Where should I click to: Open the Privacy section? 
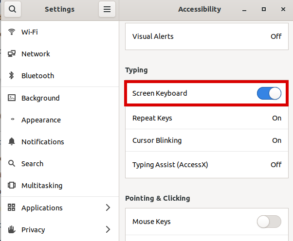click(60, 229)
